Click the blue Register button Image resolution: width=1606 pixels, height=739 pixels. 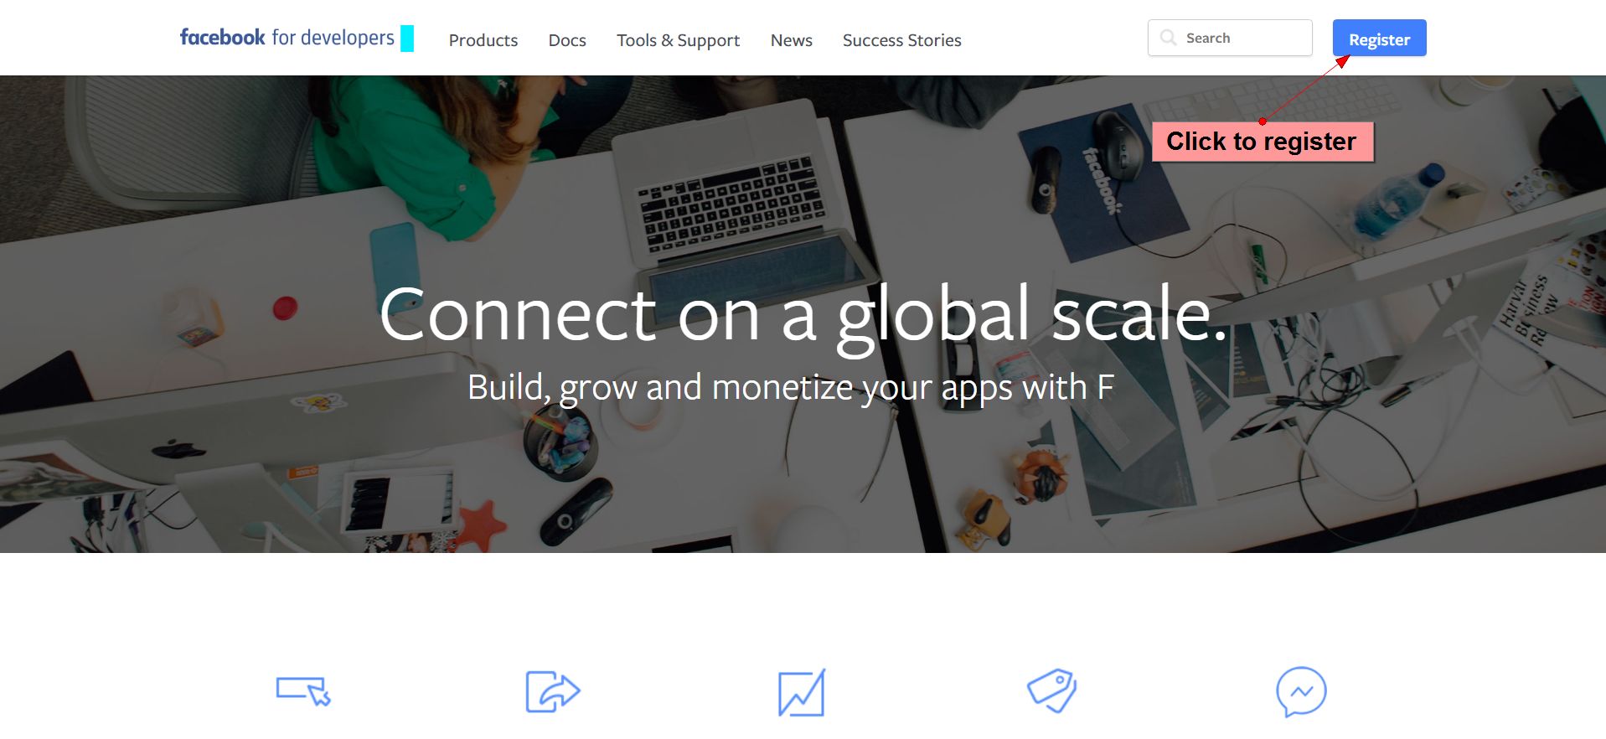point(1380,39)
